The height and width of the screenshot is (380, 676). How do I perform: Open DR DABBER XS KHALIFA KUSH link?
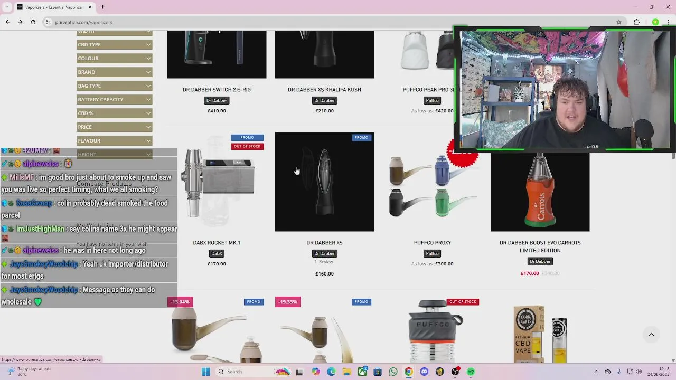coord(324,90)
